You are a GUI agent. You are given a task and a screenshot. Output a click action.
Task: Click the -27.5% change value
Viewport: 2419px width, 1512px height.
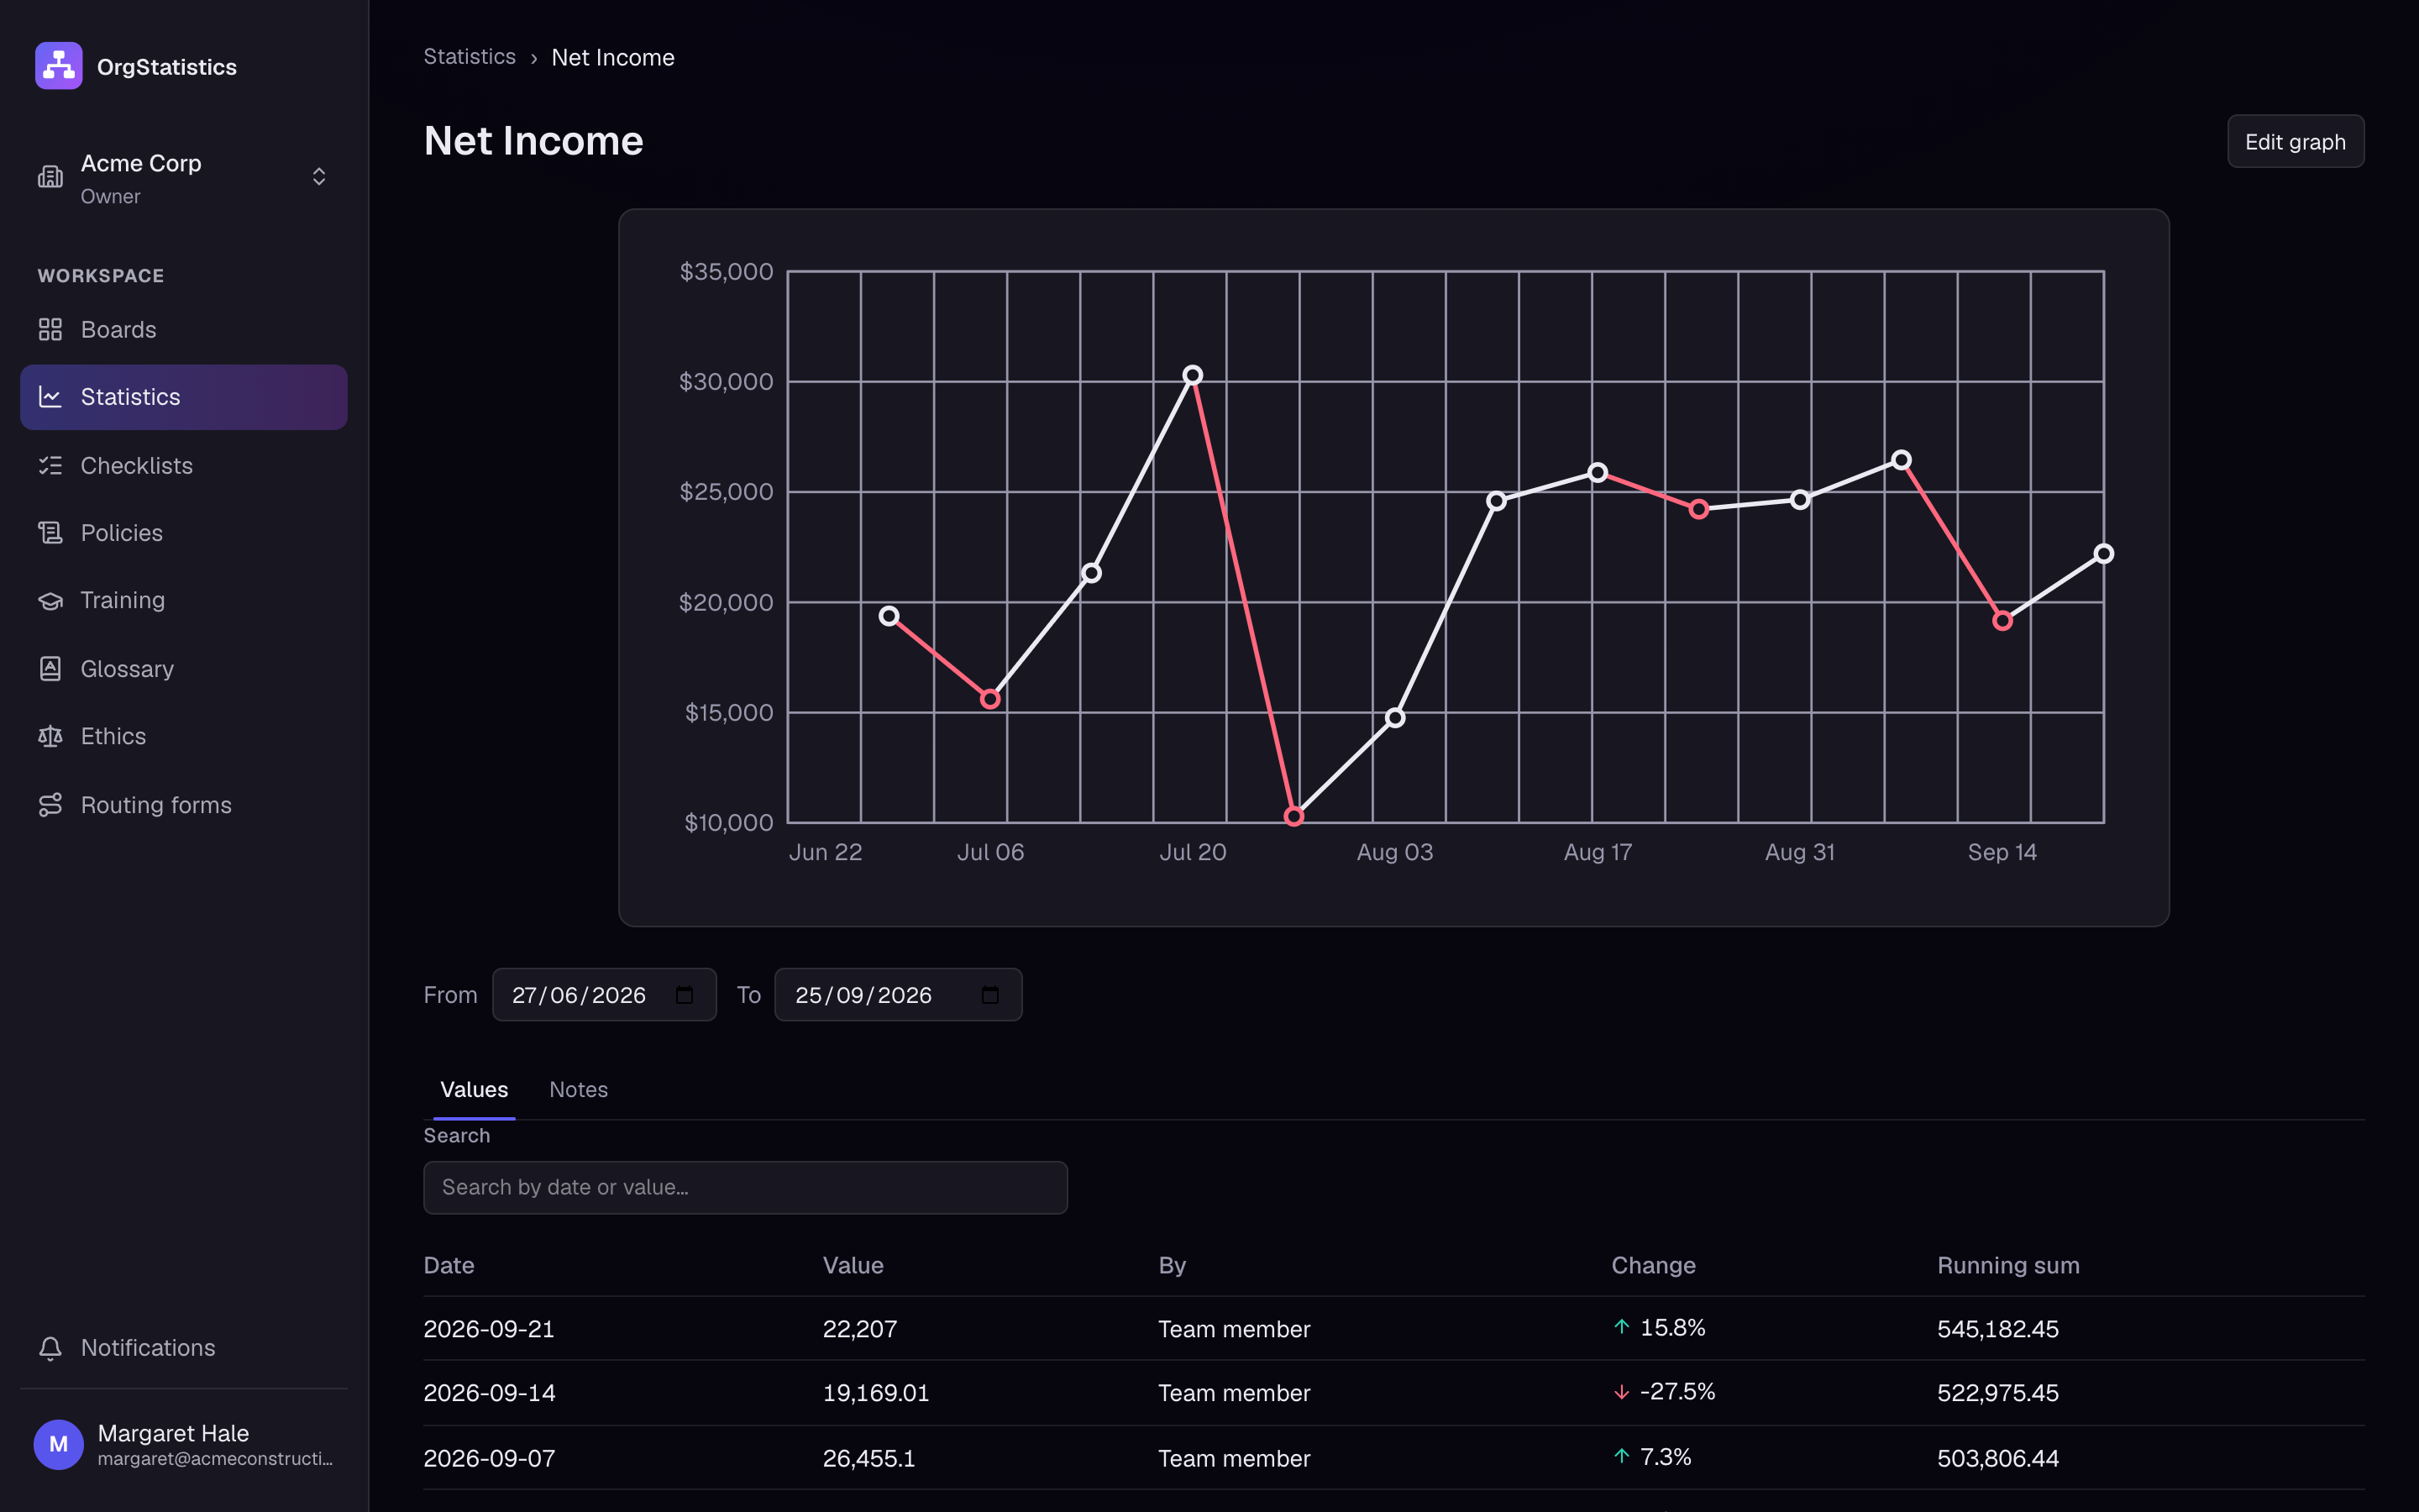(x=1677, y=1391)
